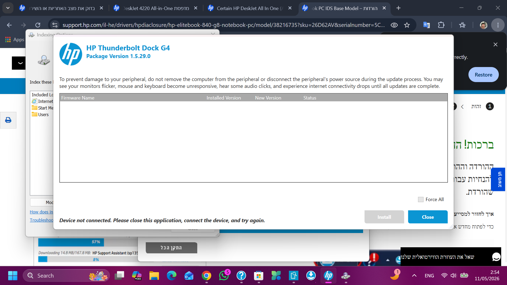Tick the Force All checkbox
507x285 pixels.
point(421,199)
